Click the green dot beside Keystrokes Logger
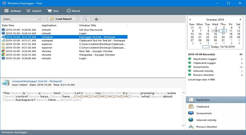The image size is (246, 135). pos(190,59)
